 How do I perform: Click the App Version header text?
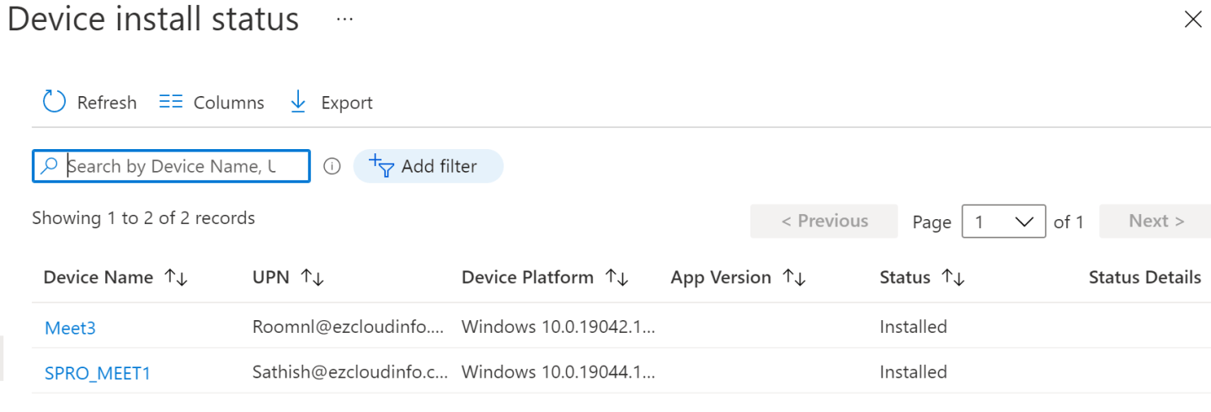(x=721, y=277)
